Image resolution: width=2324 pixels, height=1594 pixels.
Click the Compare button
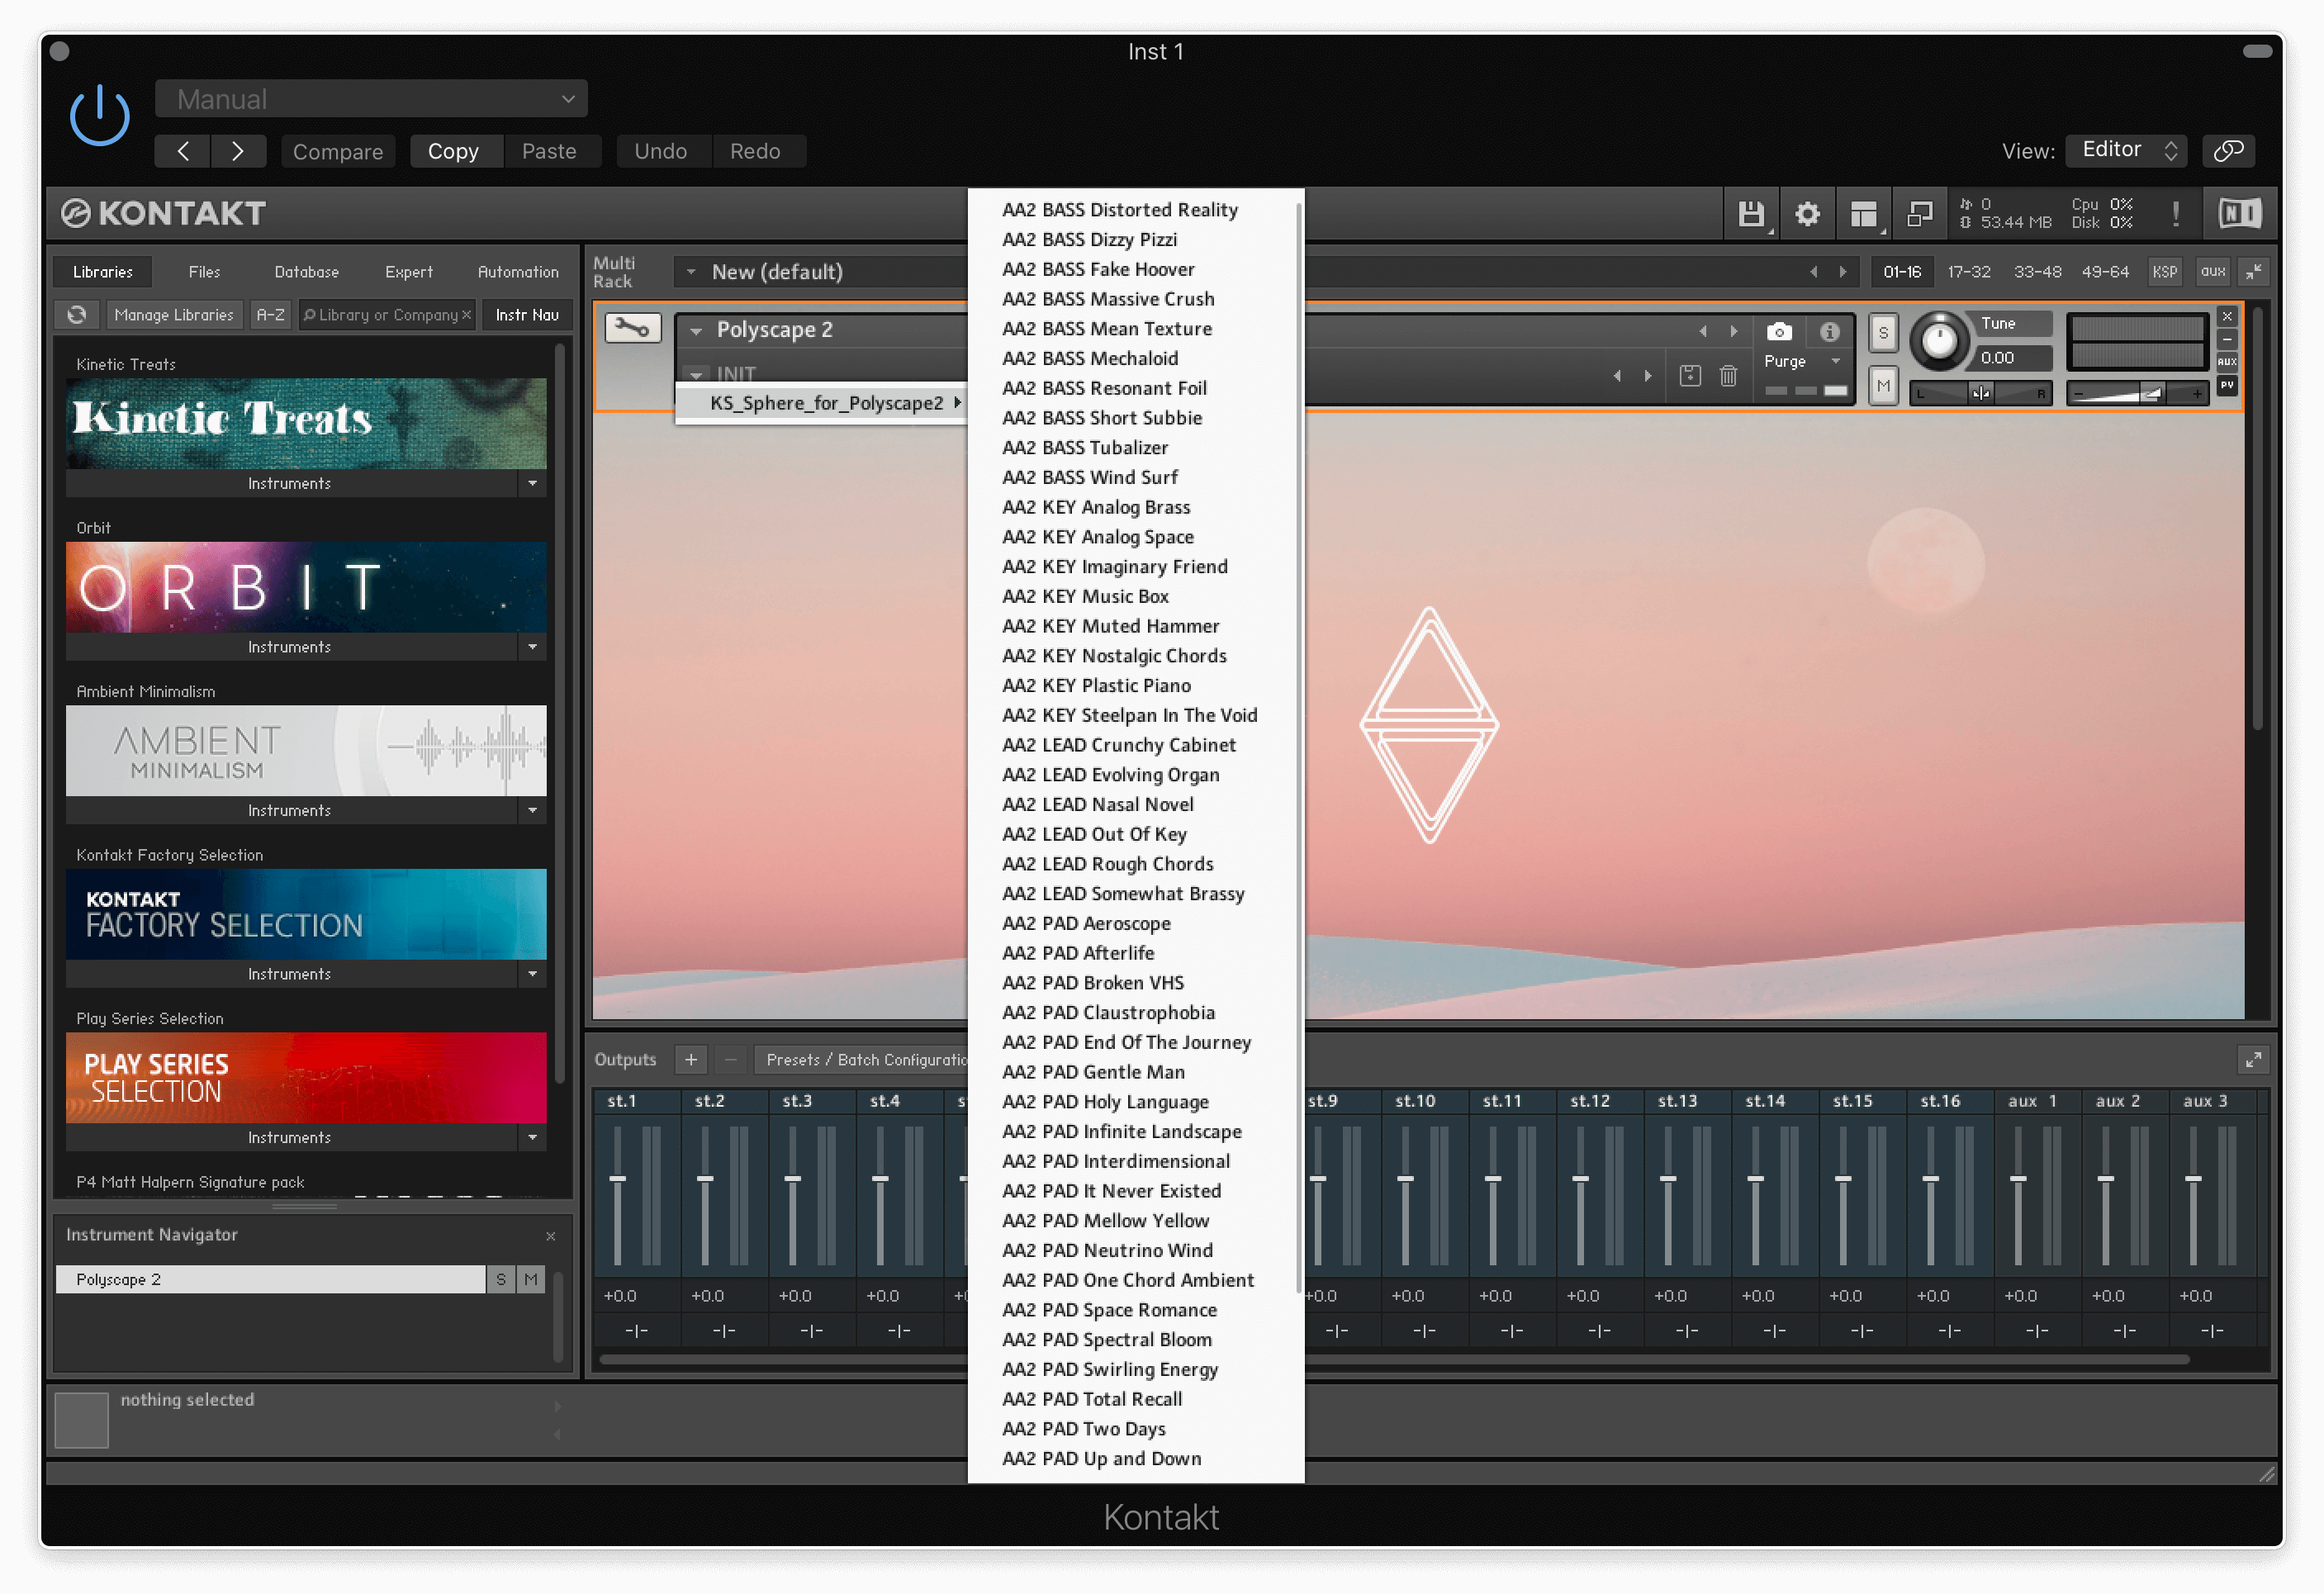338,152
